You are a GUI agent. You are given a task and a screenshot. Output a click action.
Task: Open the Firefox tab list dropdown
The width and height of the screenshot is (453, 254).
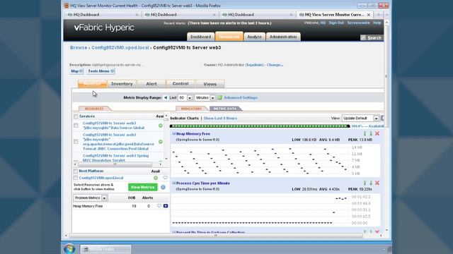coord(387,14)
